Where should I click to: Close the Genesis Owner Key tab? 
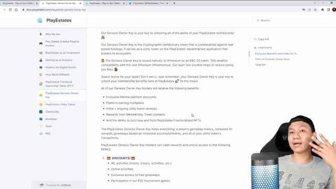point(80,4)
